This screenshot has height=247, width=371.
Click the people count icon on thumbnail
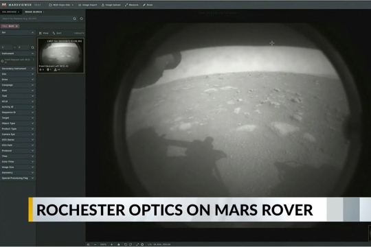coord(56,70)
